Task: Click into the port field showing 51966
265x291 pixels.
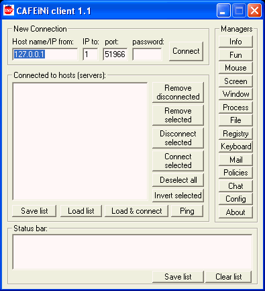Action: pos(115,54)
